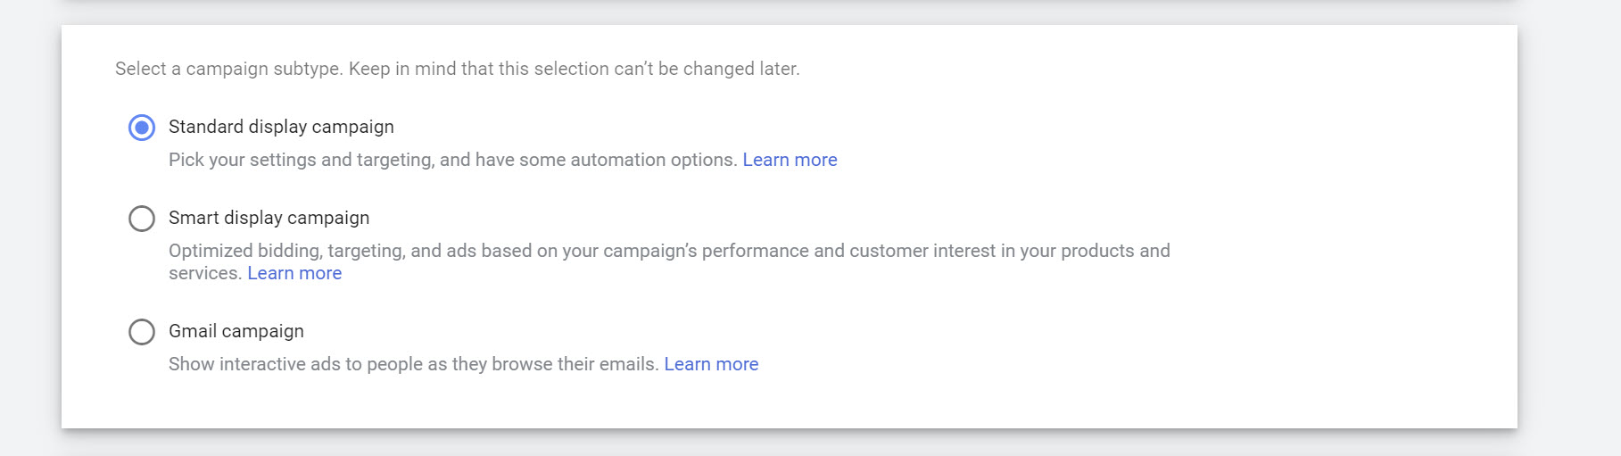Image resolution: width=1621 pixels, height=456 pixels.
Task: Click the gray page background below the card
Action: (x=803, y=444)
